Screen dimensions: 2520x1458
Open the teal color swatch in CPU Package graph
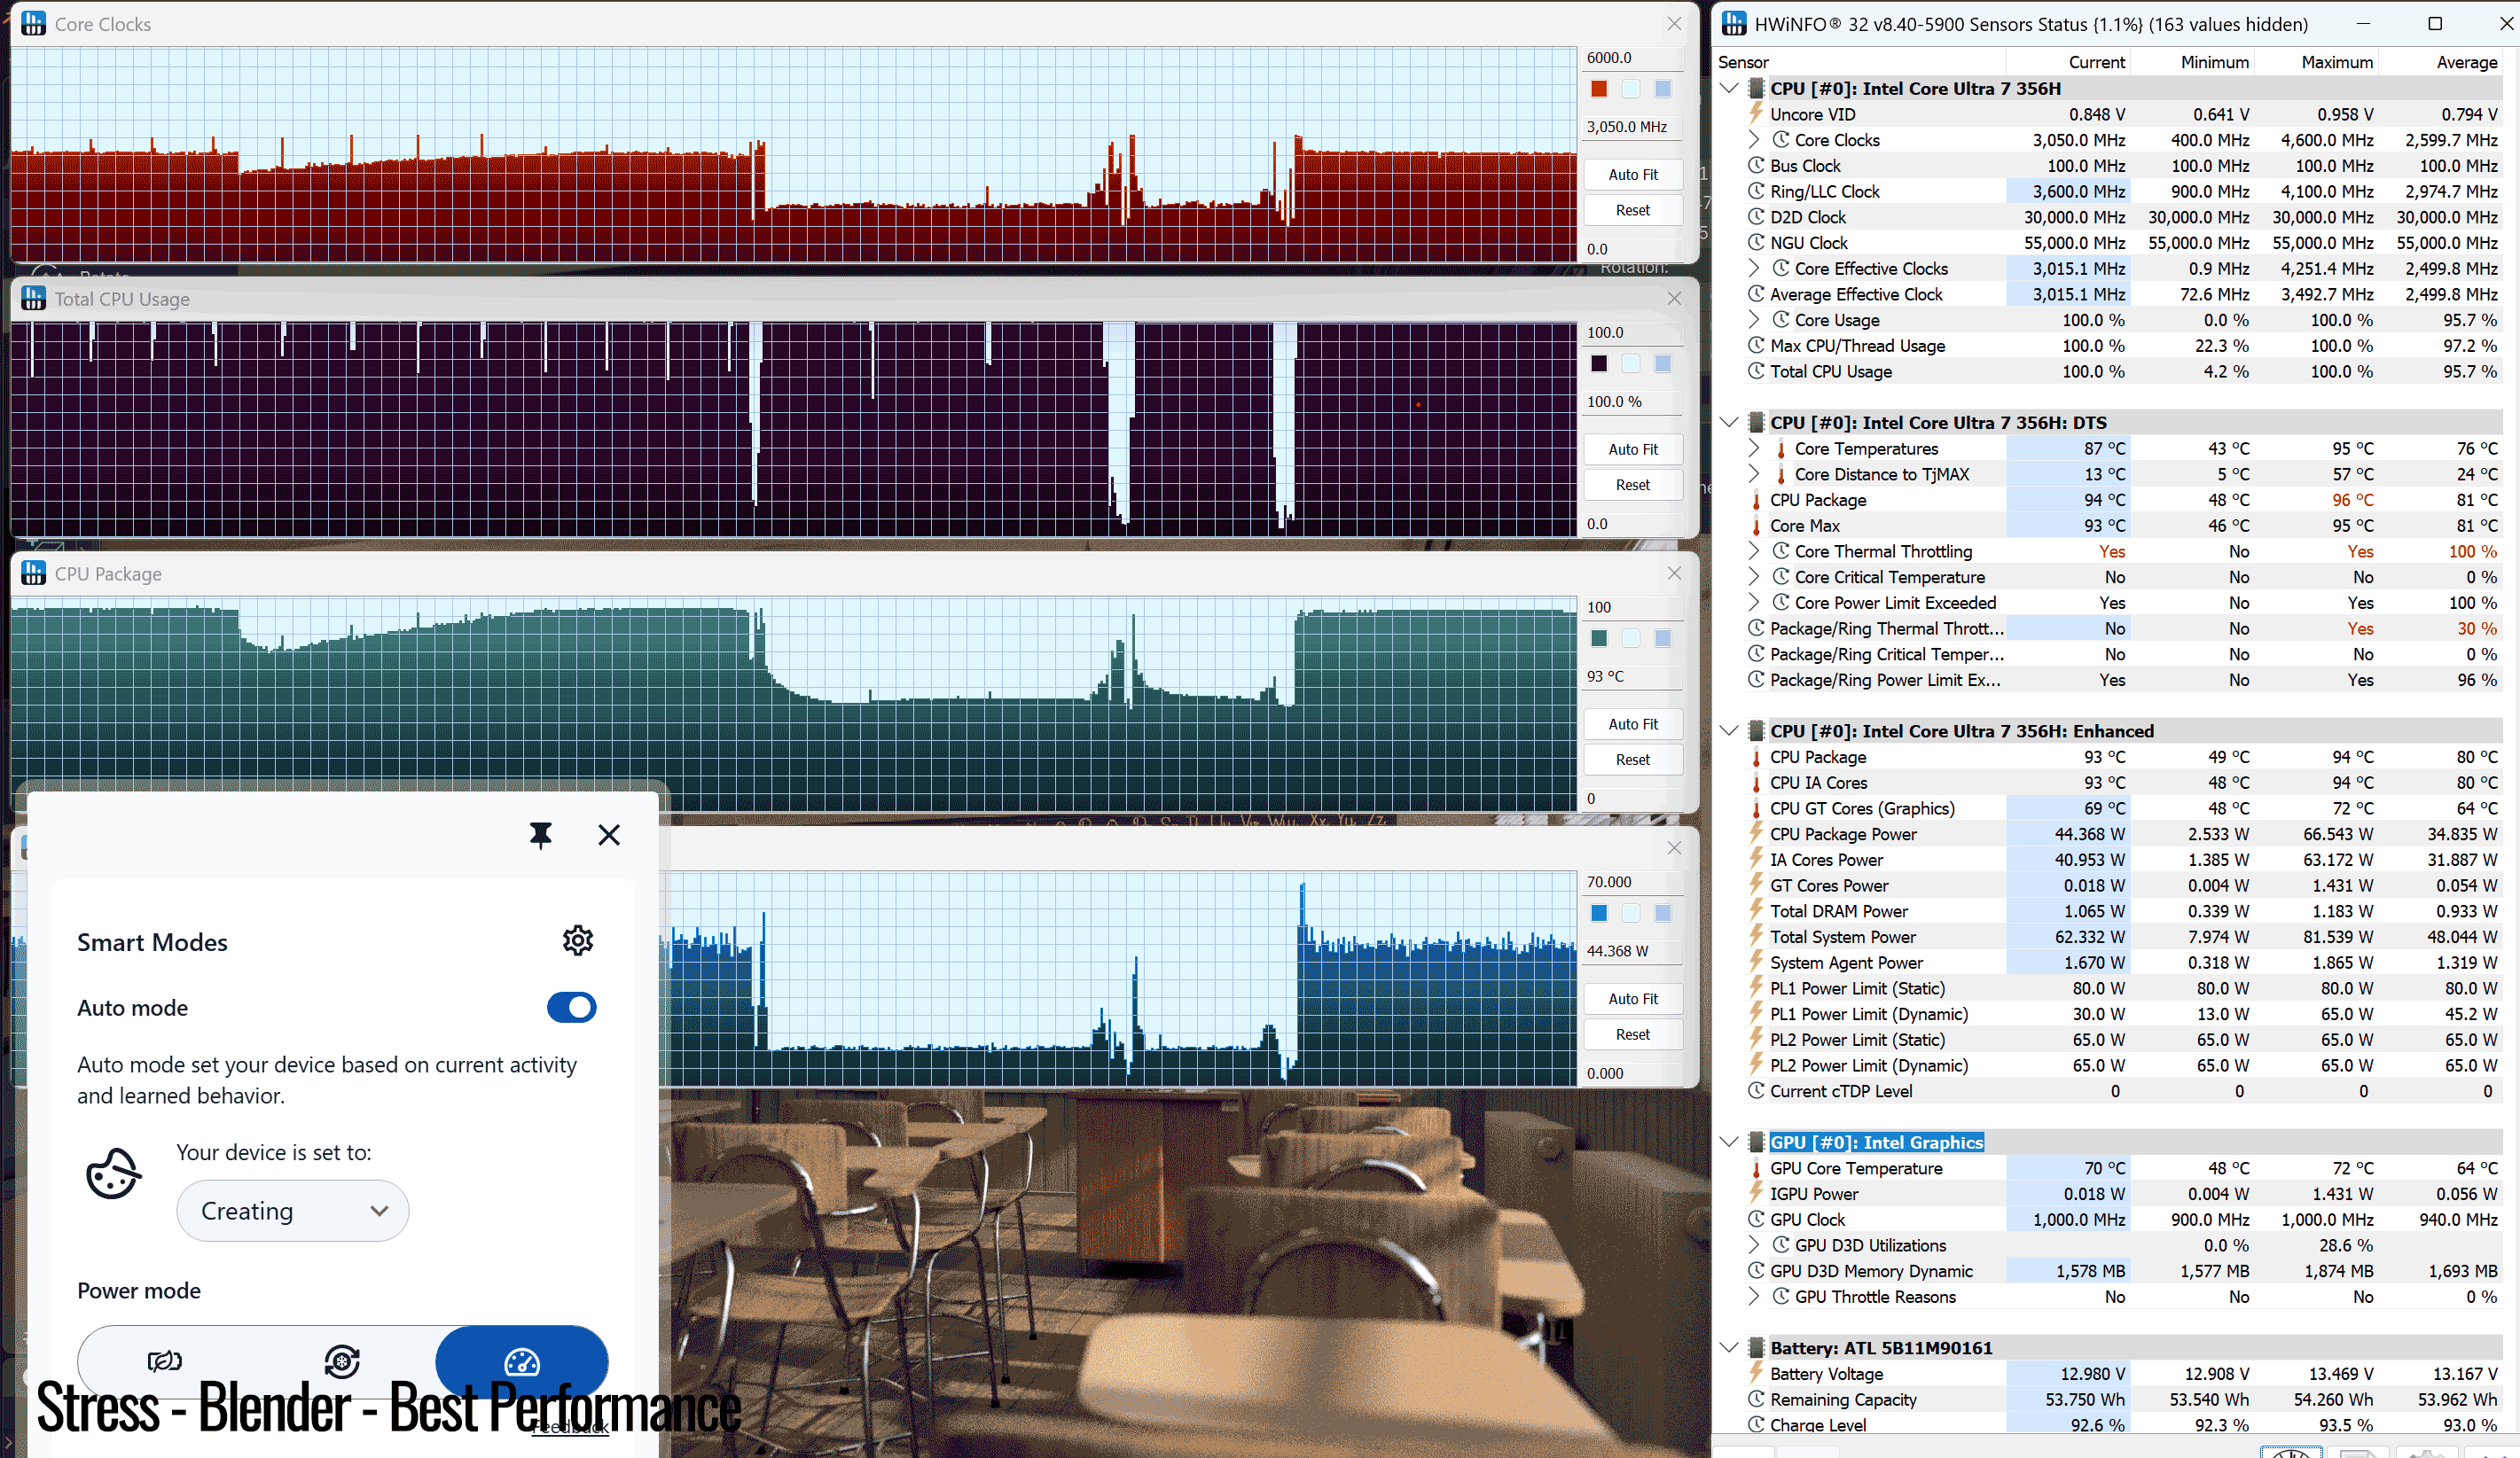coord(1599,638)
